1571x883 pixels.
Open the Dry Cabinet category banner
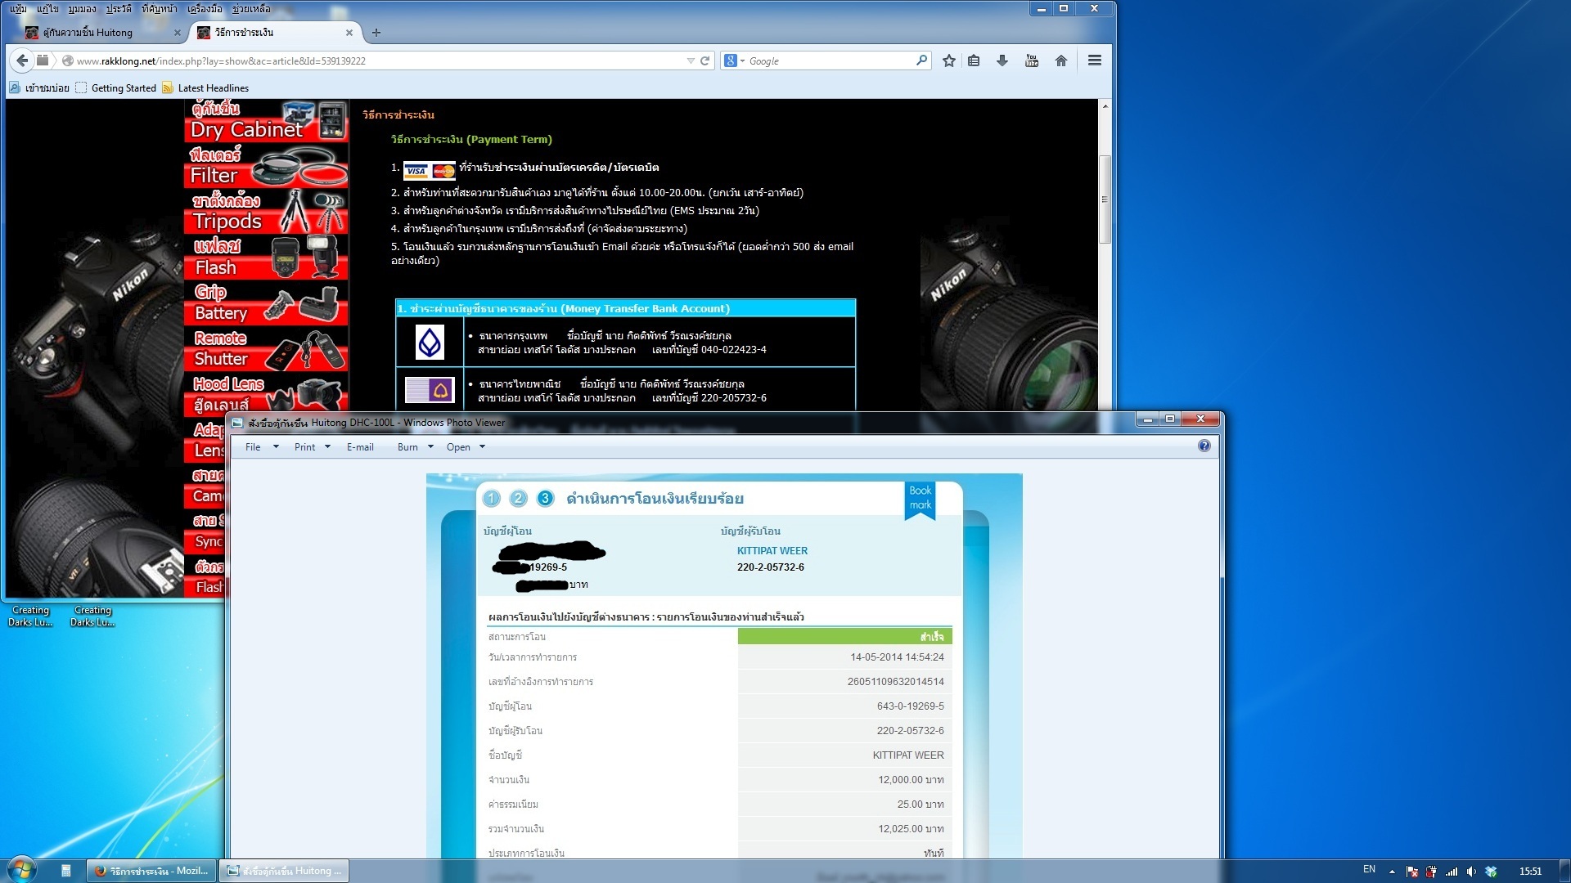click(267, 121)
